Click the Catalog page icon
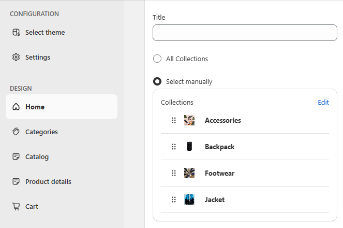The image size is (343, 228). [x=16, y=156]
